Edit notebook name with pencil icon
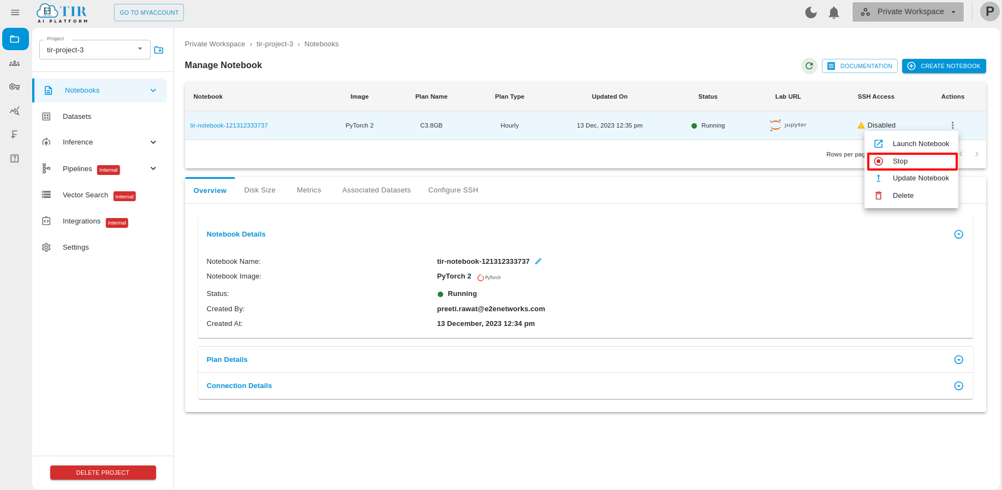Screen dimensions: 1002x490 tap(538, 262)
